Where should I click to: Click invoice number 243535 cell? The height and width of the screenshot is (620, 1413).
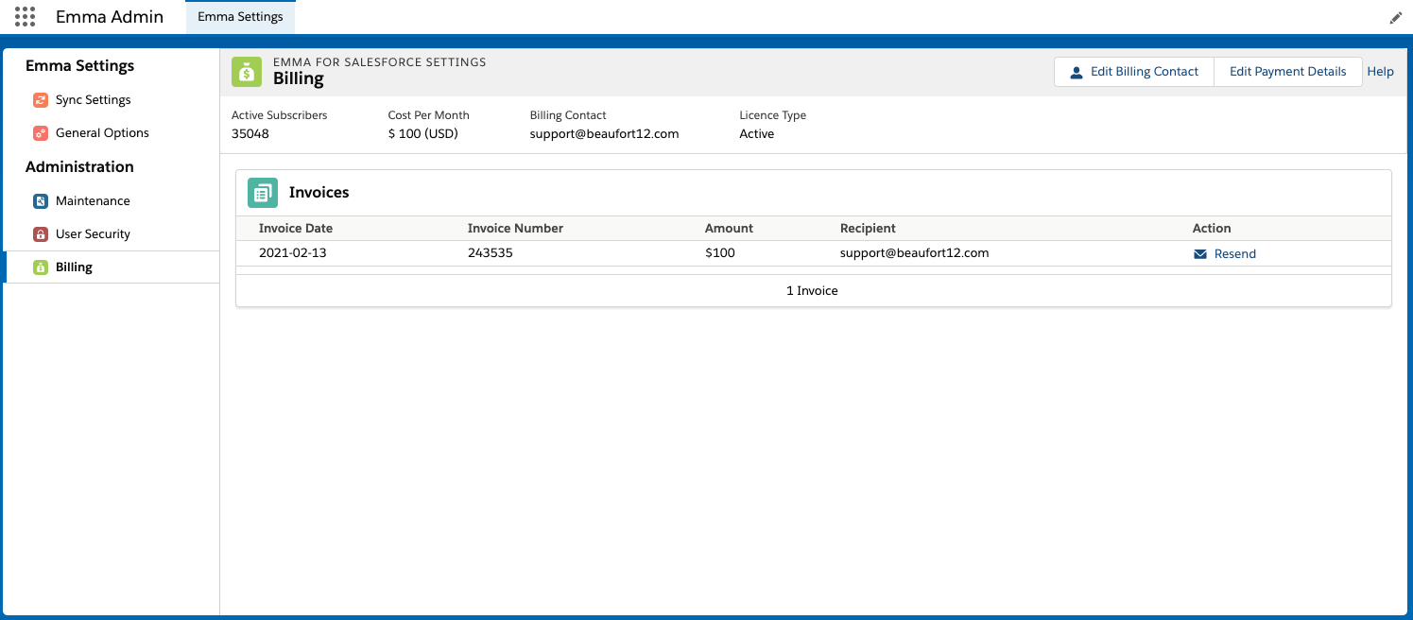point(491,253)
